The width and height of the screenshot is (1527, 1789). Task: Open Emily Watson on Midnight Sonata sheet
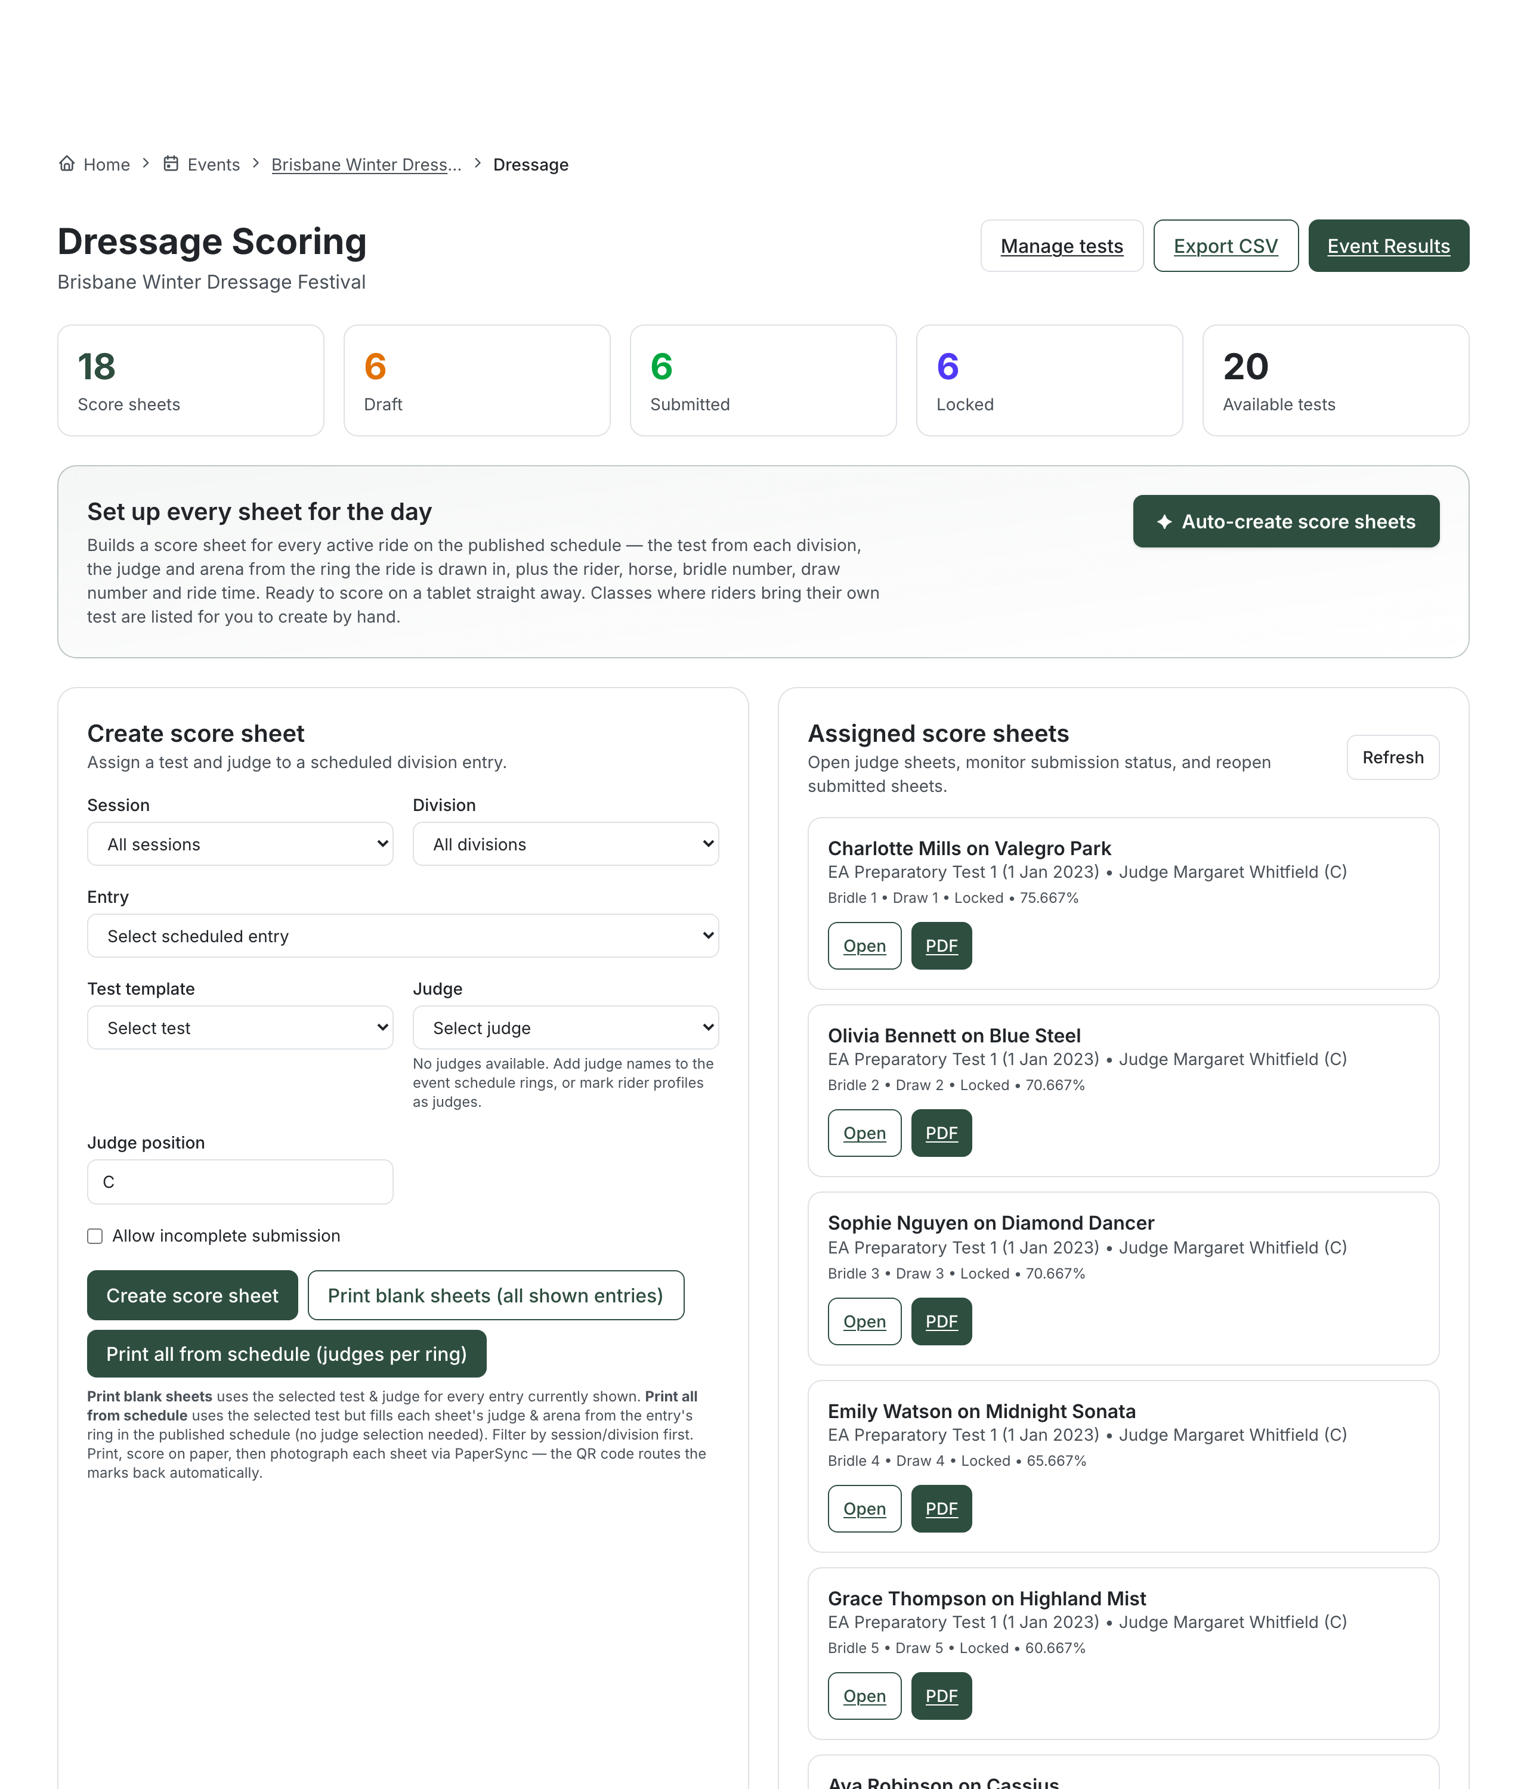pos(864,1508)
